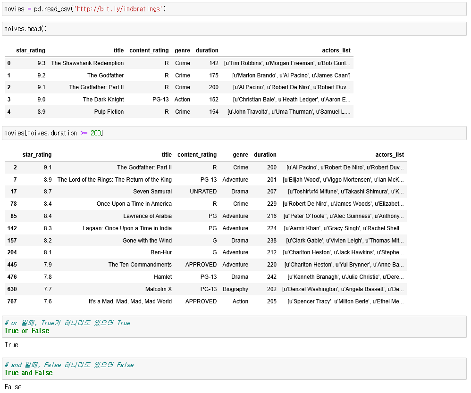Select the imdbratings URL string
Screen dimensions: 471x393
point(119,9)
